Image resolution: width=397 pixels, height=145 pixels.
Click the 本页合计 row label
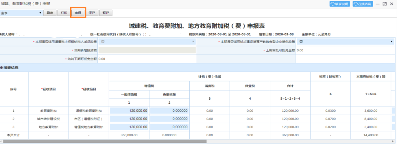click(x=14, y=135)
